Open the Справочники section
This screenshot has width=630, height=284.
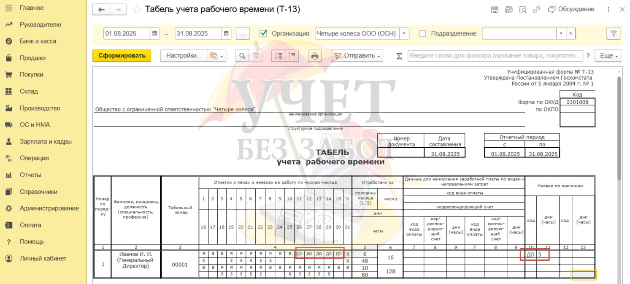click(38, 192)
